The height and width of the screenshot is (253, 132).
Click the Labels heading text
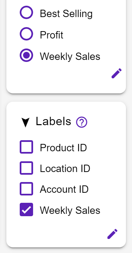[53, 121]
